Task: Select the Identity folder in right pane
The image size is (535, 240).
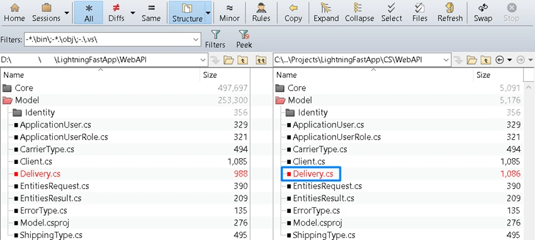Action: pos(313,112)
